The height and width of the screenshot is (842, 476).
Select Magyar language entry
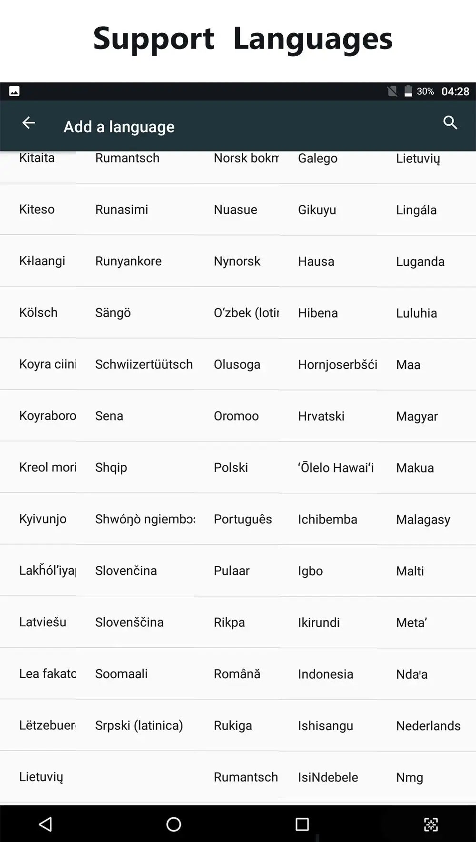point(416,416)
